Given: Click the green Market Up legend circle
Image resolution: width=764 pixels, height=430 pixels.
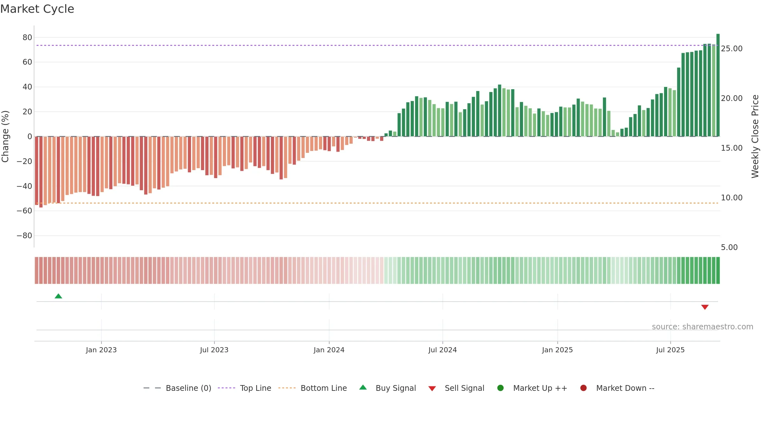Looking at the screenshot, I should [x=500, y=388].
